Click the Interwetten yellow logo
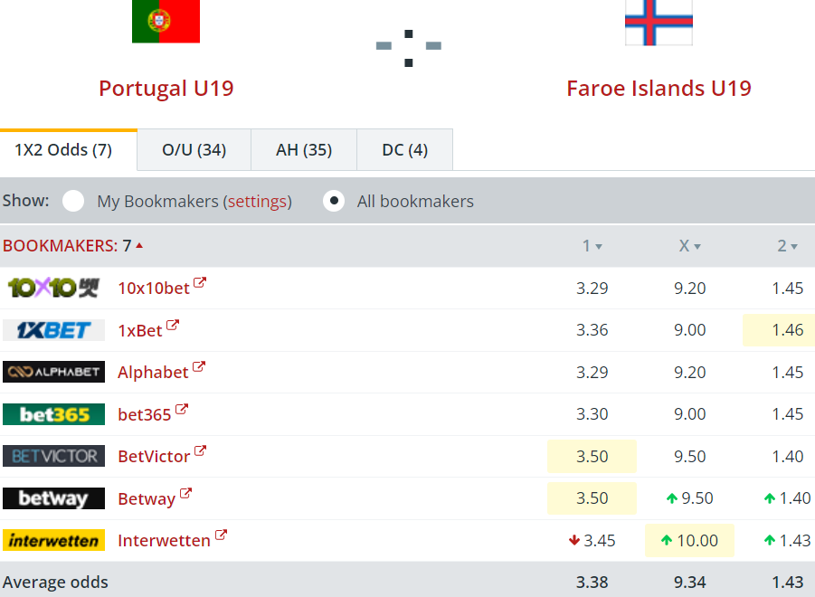 53,540
